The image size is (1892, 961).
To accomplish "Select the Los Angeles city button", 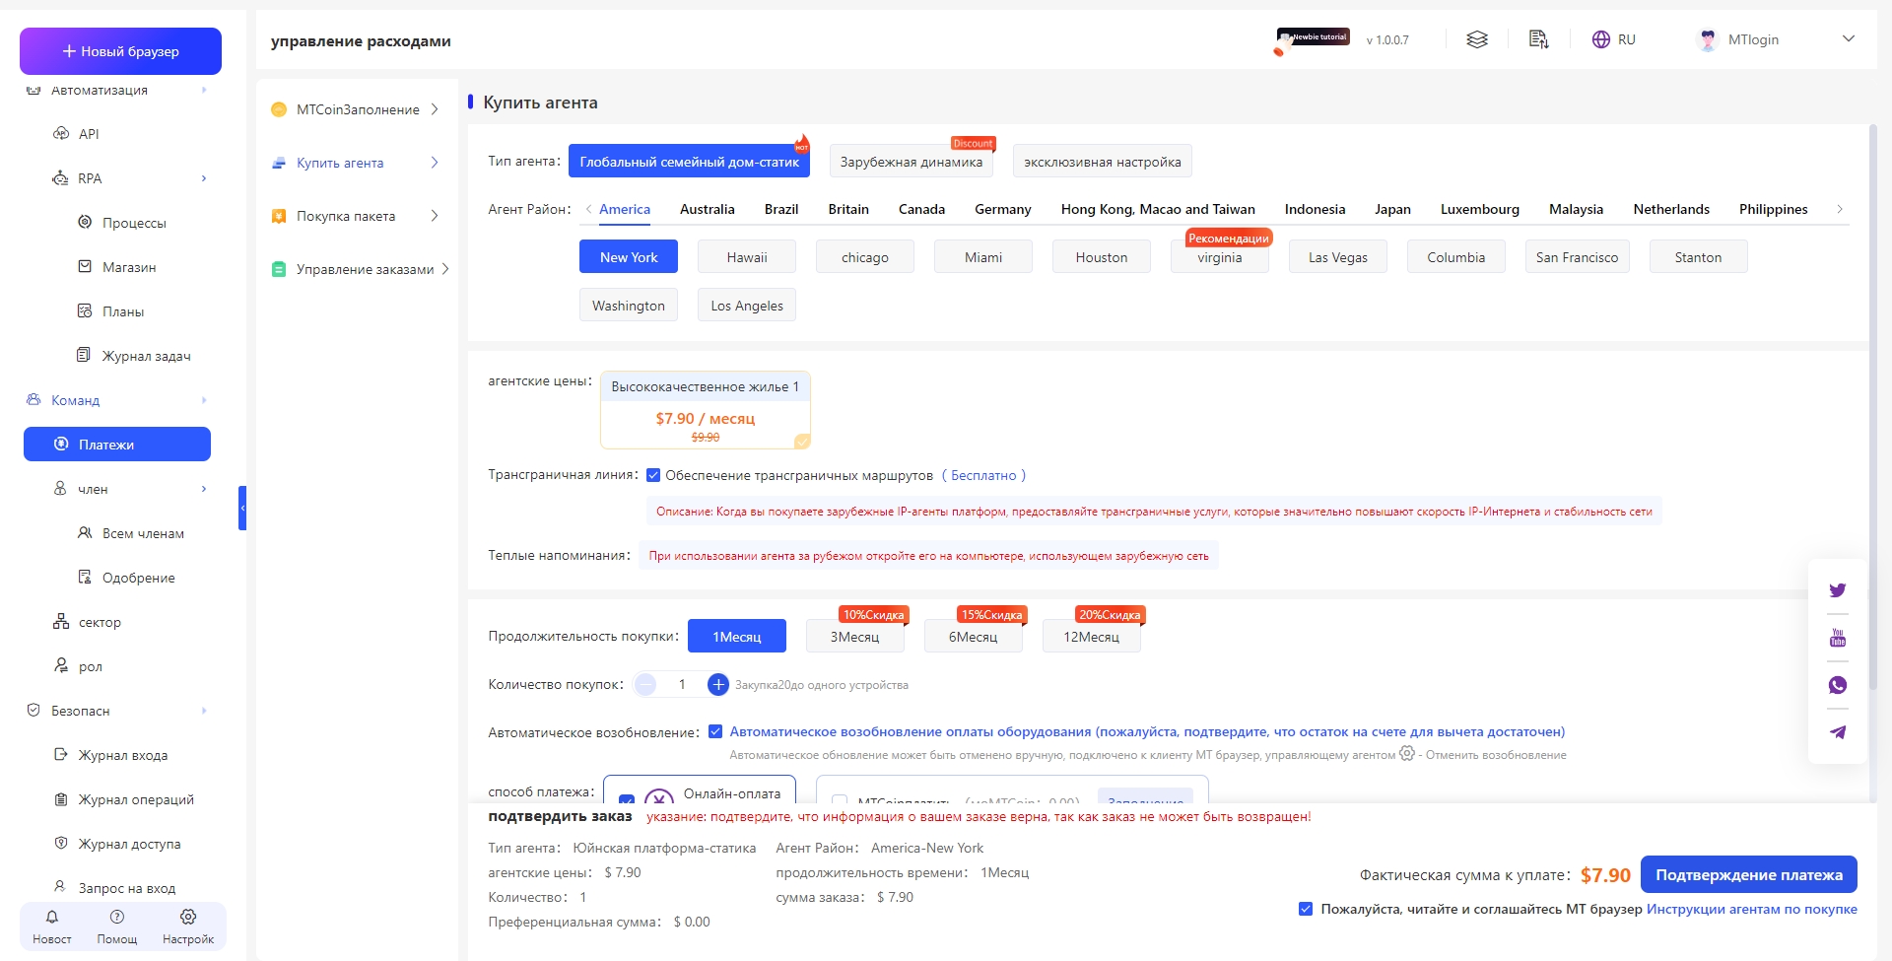I will coord(746,306).
